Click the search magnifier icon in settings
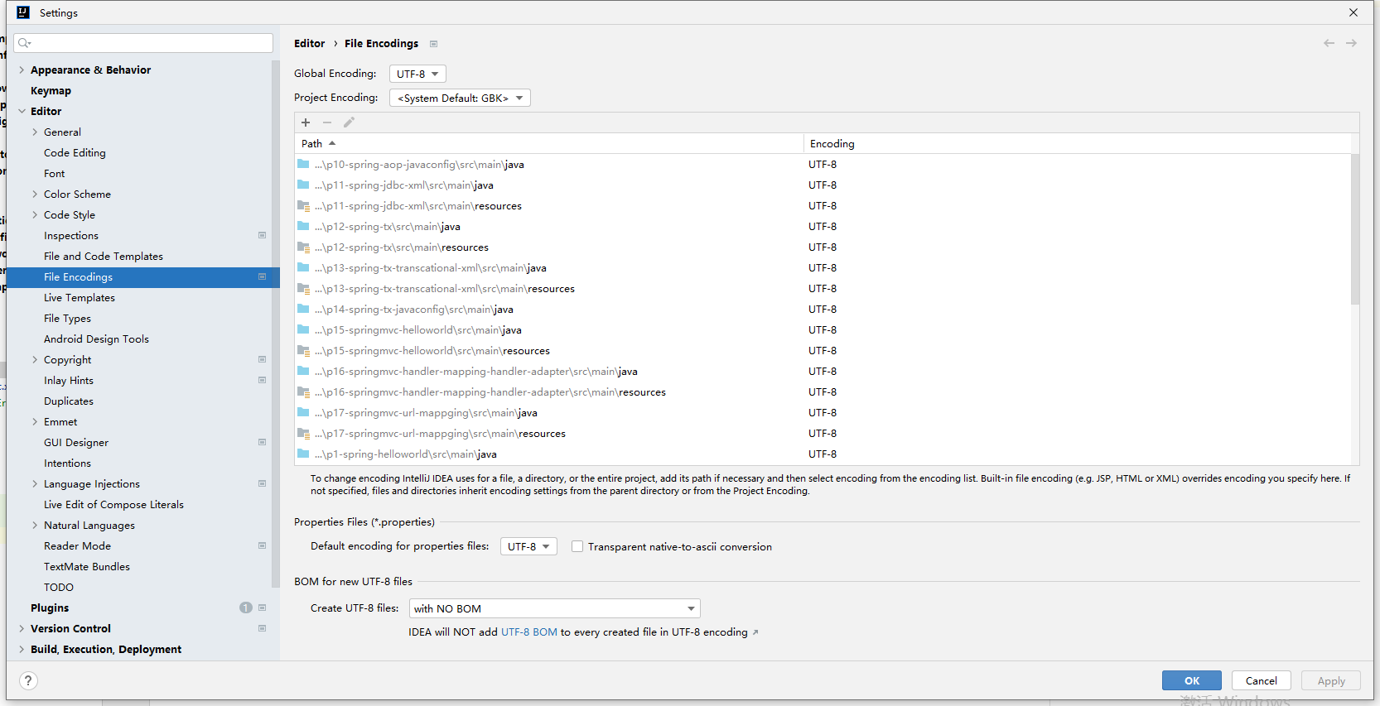The height and width of the screenshot is (706, 1380). (x=24, y=43)
